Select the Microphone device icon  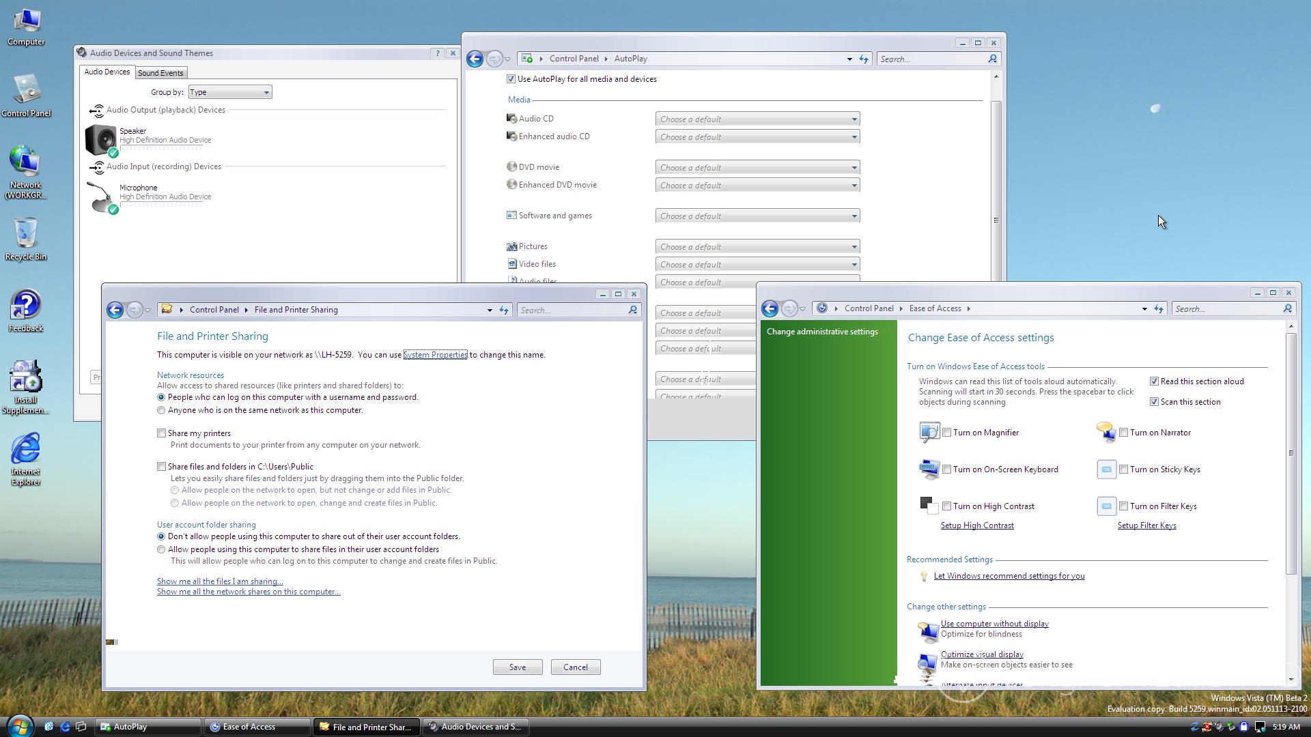(x=101, y=197)
